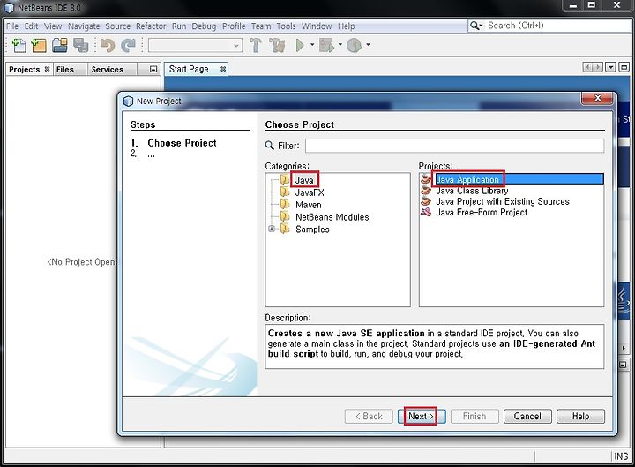Image resolution: width=635 pixels, height=467 pixels.
Task: Click the New File toolbar icon
Action: click(19, 45)
